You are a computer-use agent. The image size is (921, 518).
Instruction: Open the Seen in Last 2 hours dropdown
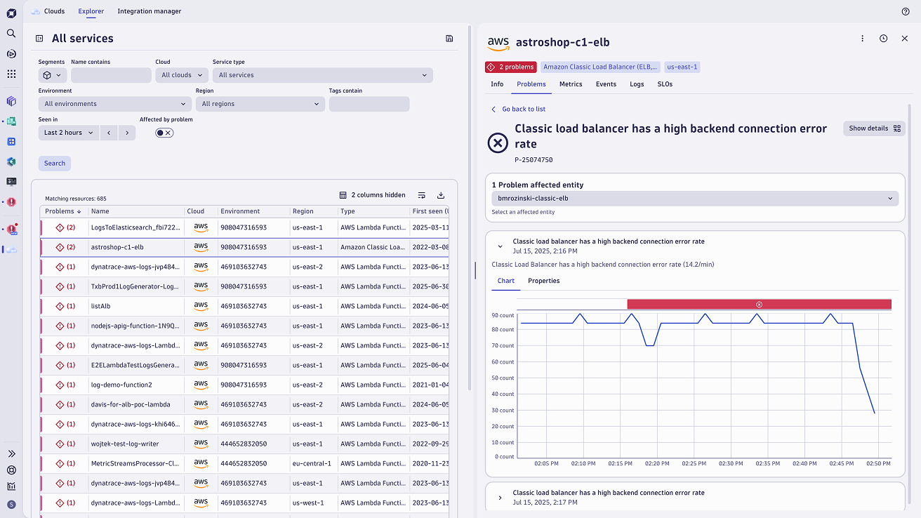click(x=68, y=133)
